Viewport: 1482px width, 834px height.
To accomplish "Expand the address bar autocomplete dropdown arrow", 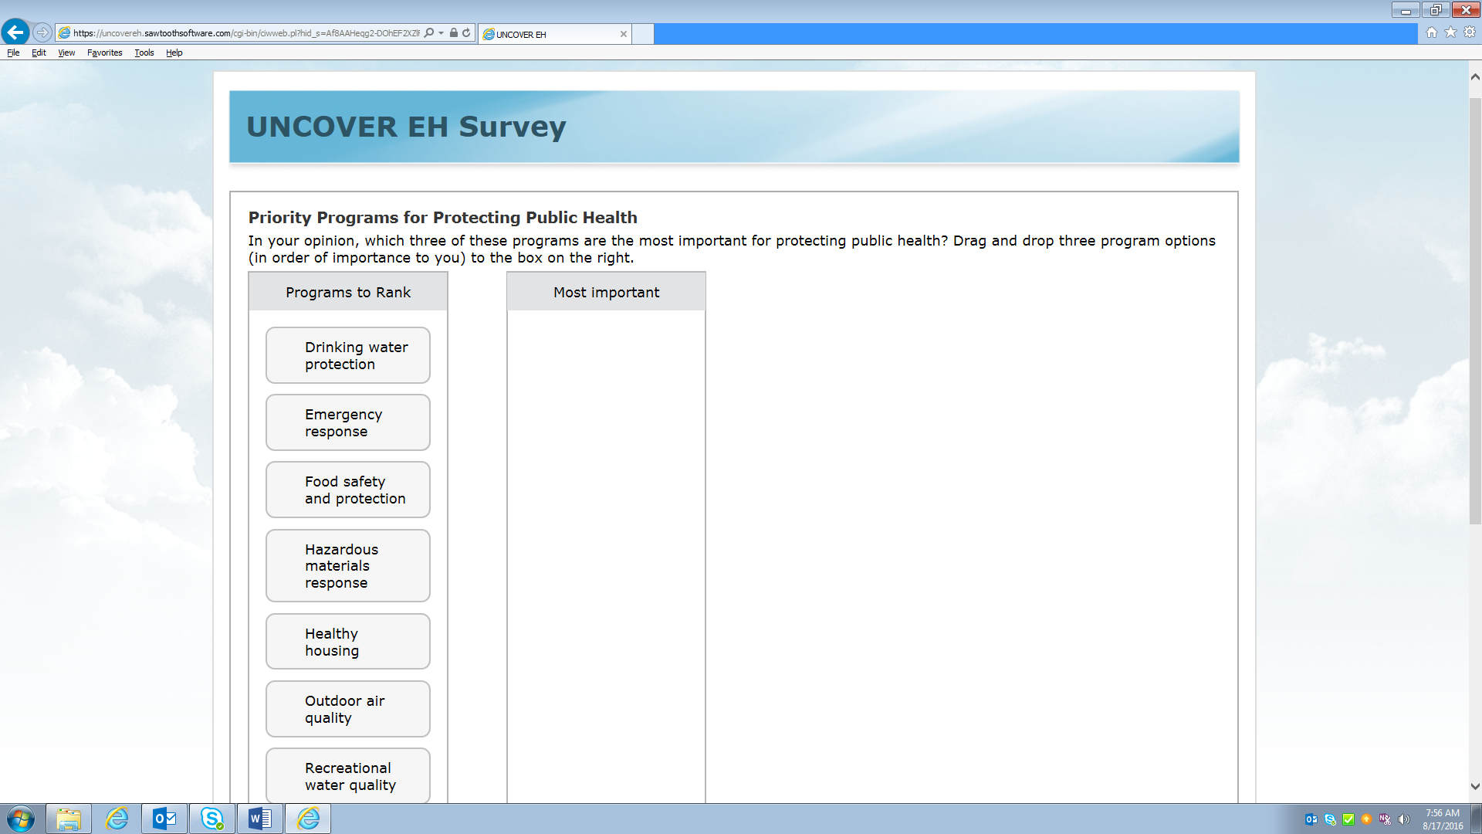I will (x=441, y=33).
